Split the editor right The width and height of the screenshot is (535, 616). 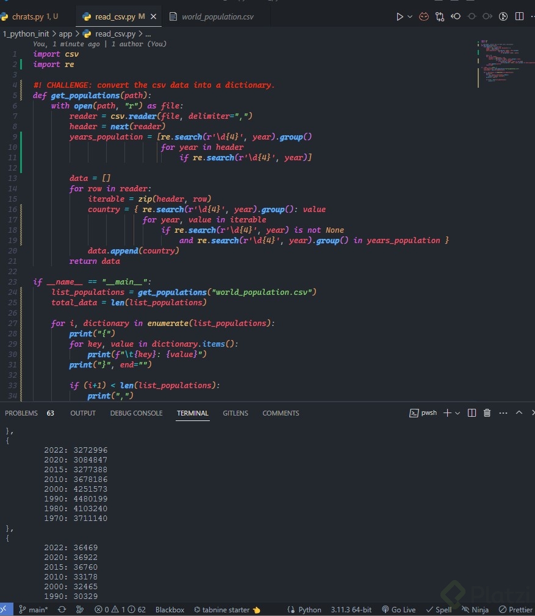pyautogui.click(x=519, y=16)
